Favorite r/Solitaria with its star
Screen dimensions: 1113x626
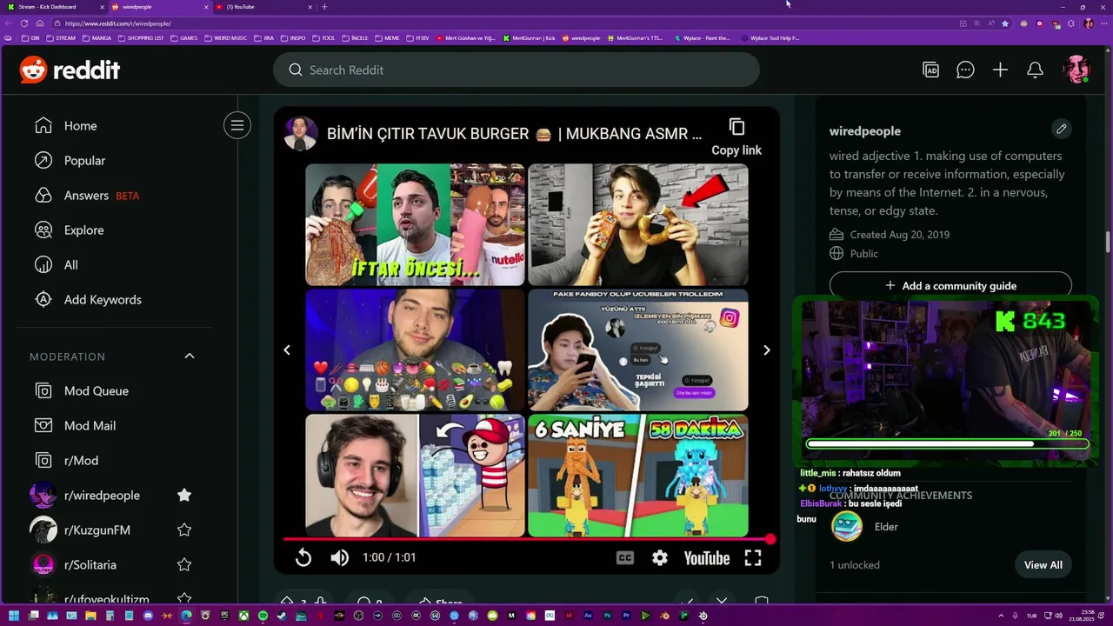184,564
